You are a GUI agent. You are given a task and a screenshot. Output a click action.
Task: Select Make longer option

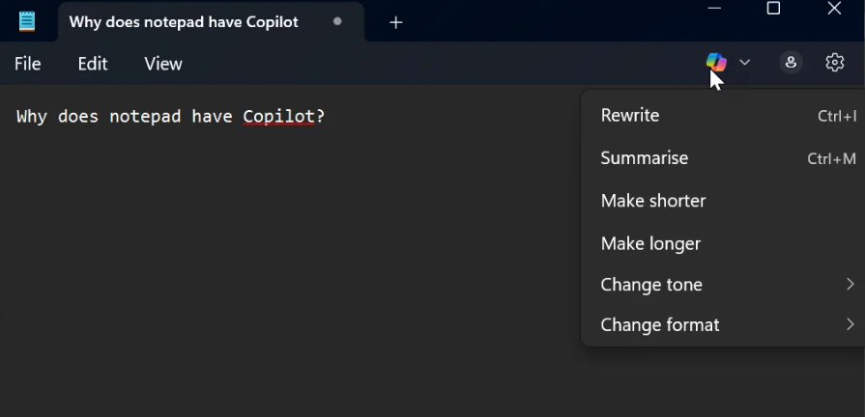click(650, 243)
